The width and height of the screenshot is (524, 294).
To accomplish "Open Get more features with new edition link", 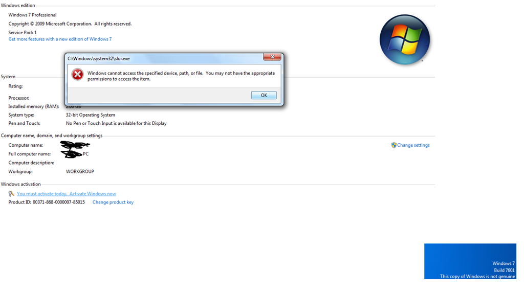I will 60,39.
